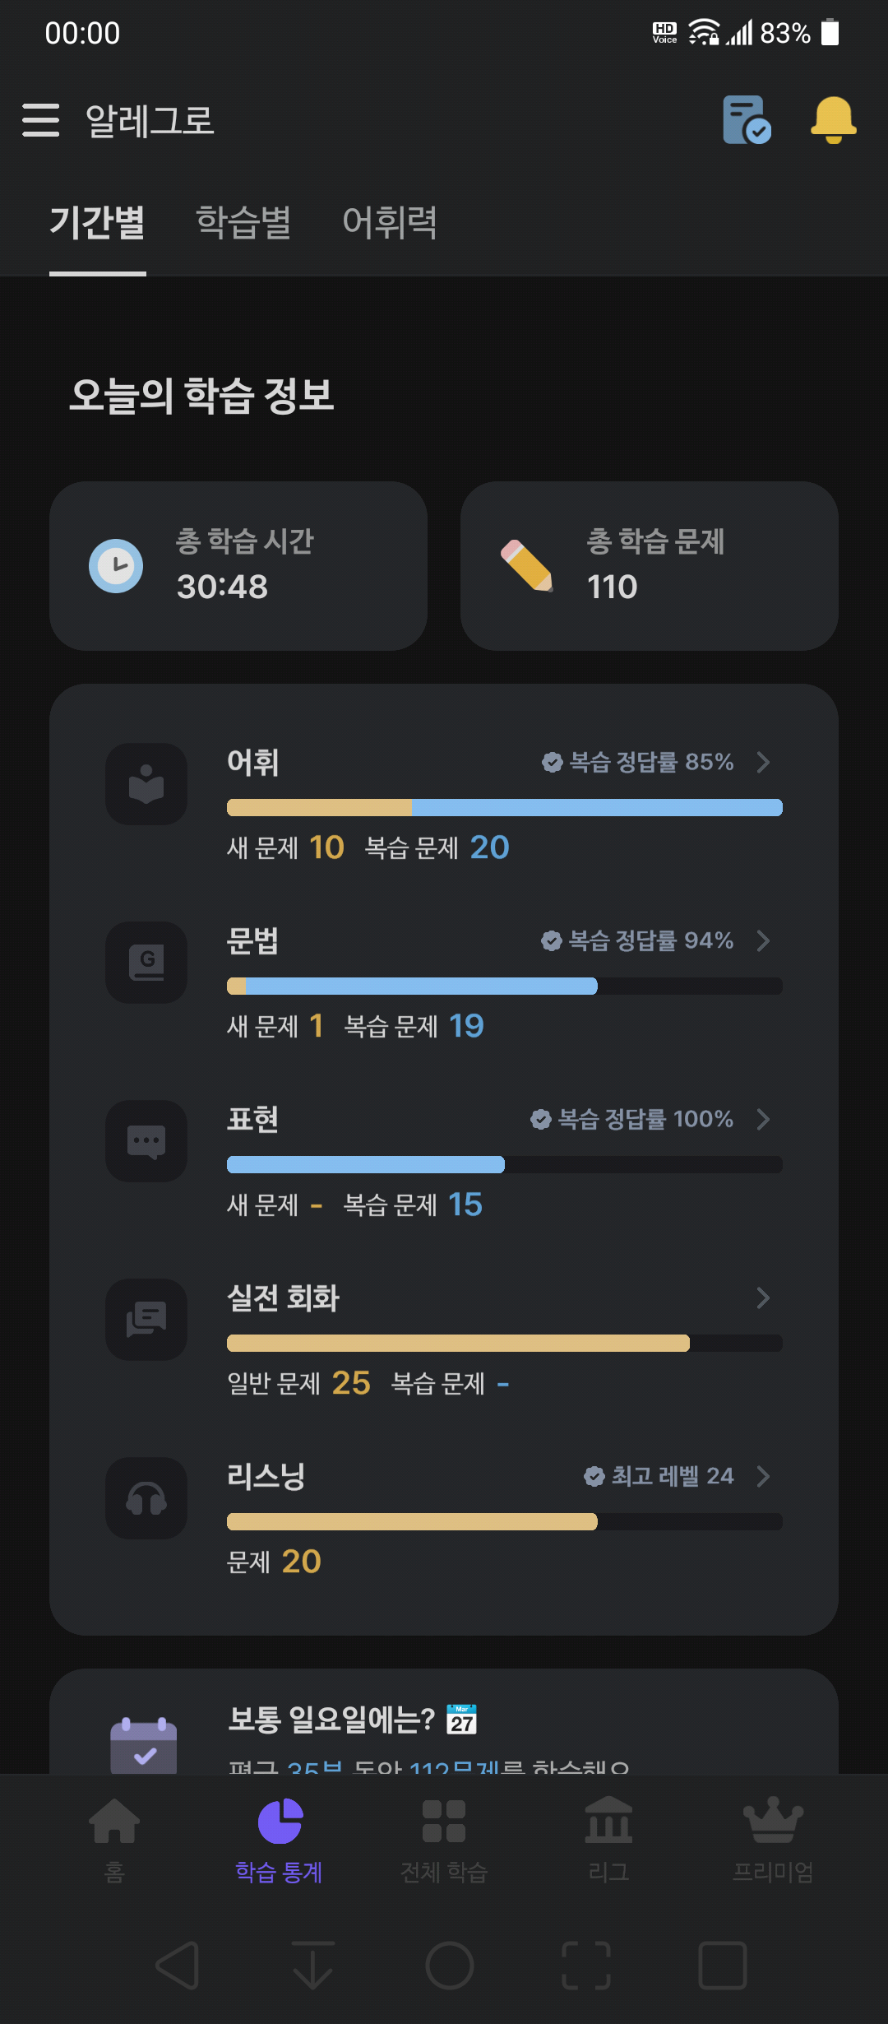
Task: Tap the notification bell icon
Action: pyautogui.click(x=833, y=120)
